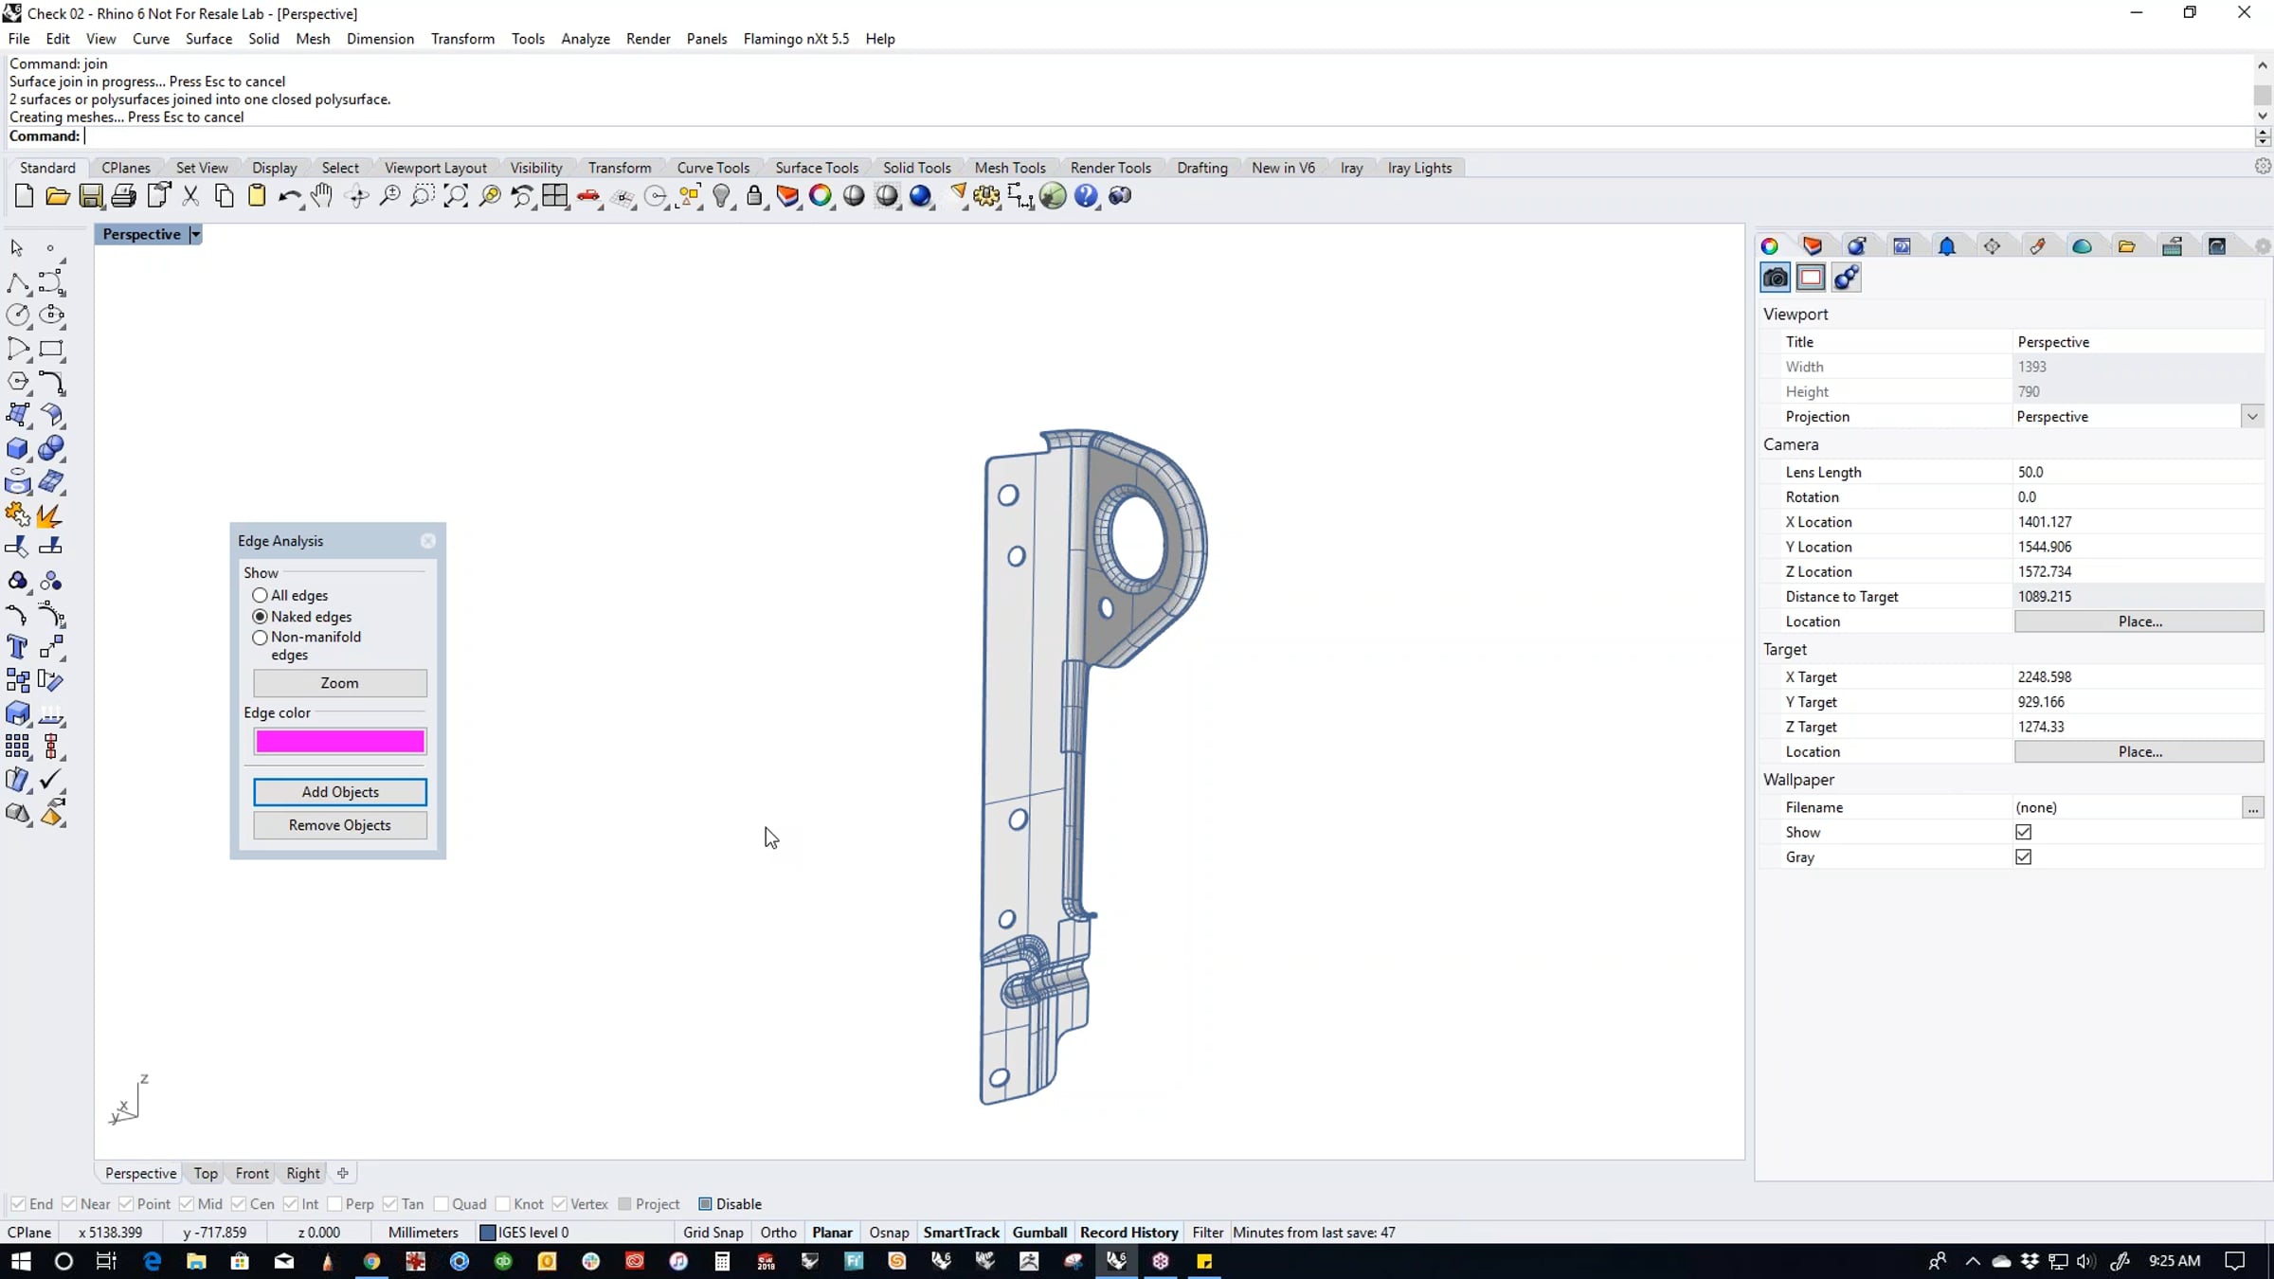The image size is (2274, 1279).
Task: Switch to the Front viewport tab
Action: tap(252, 1173)
